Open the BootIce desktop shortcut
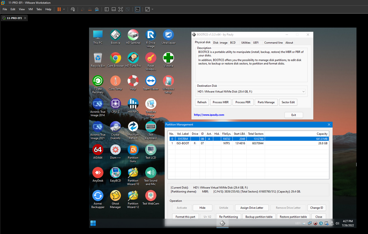The image size is (368, 234). 115,37
